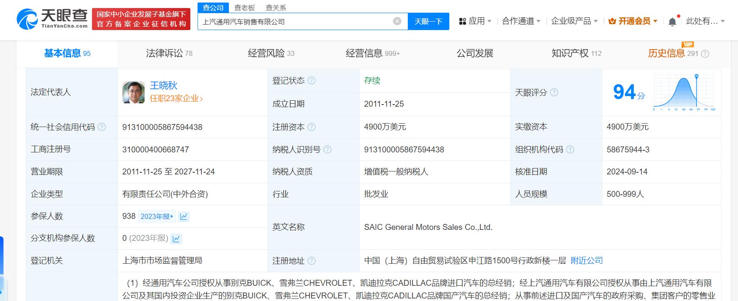738x301 pixels.
Task: Show help for 统一社会信用代码 question icon
Action: point(102,127)
